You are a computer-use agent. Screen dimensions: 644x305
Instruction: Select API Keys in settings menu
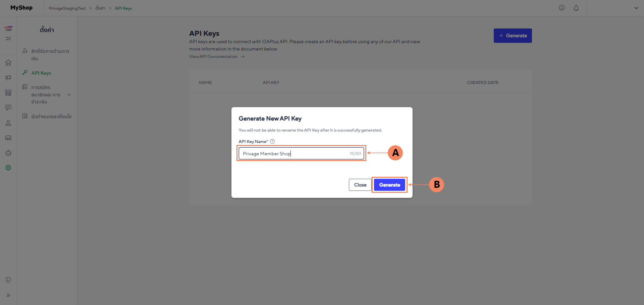pyautogui.click(x=41, y=73)
